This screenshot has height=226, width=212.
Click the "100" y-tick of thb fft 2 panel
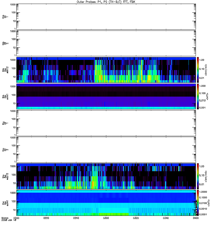(x=14, y=39)
